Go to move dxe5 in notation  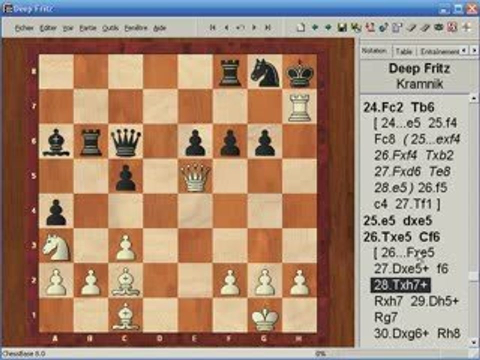(x=417, y=220)
